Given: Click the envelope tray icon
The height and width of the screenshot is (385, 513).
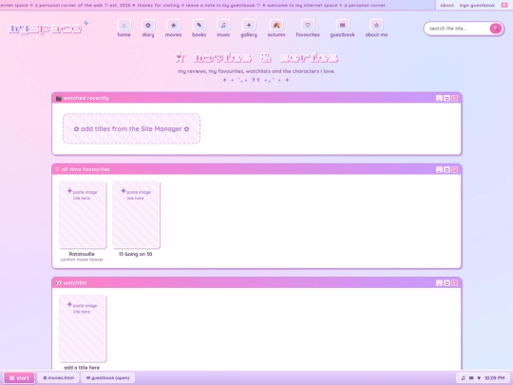Looking at the screenshot, I should point(471,377).
